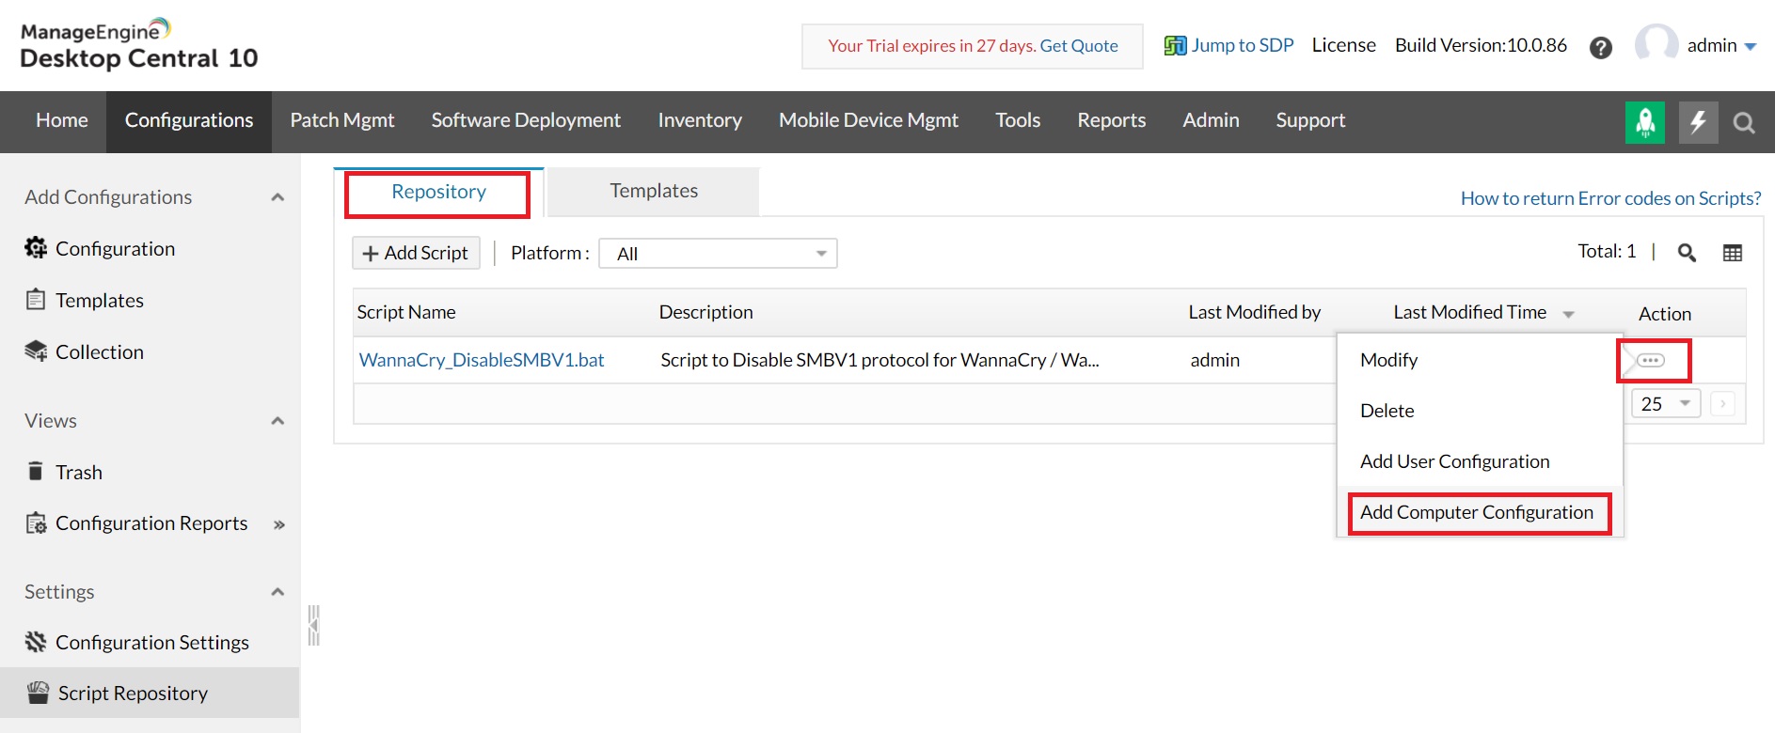
Task: Open the search icon in navigation bar
Action: (1744, 123)
